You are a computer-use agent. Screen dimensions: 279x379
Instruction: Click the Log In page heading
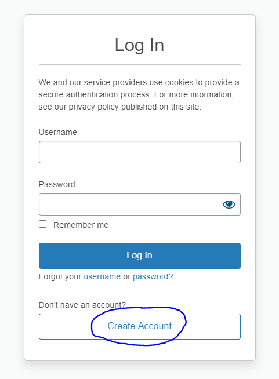click(140, 45)
